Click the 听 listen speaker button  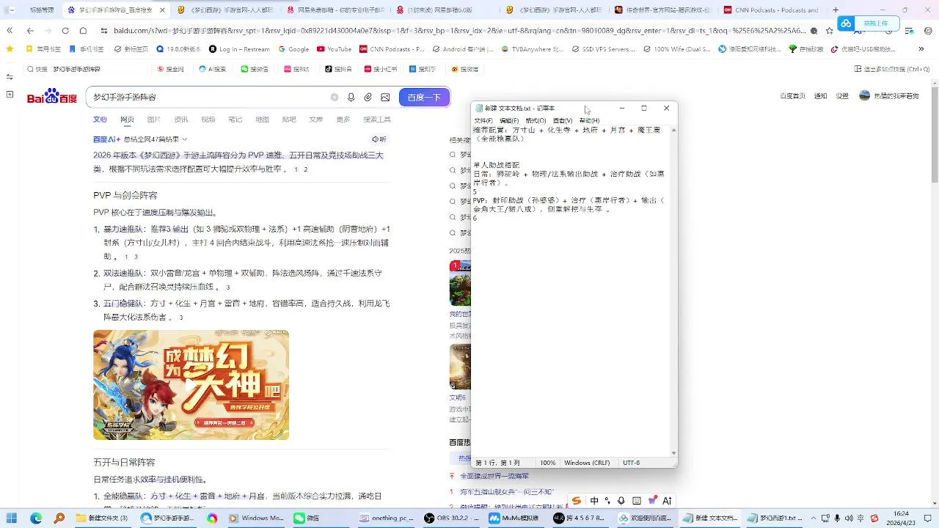[x=379, y=139]
